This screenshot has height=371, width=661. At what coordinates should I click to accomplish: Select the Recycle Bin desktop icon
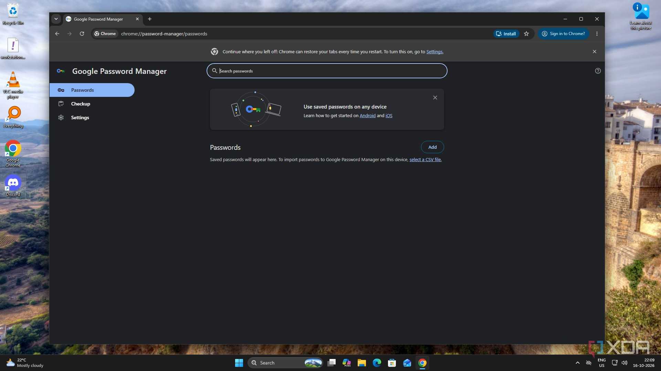[13, 14]
